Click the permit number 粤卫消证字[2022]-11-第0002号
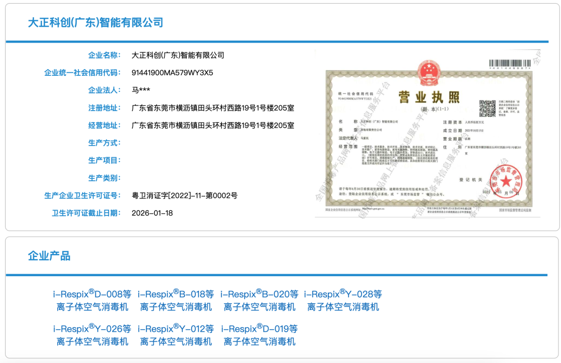561x363 pixels. click(184, 196)
